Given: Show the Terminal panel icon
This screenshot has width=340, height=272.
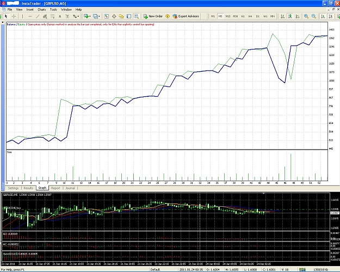Looking at the screenshot, I should [x=129, y=16].
